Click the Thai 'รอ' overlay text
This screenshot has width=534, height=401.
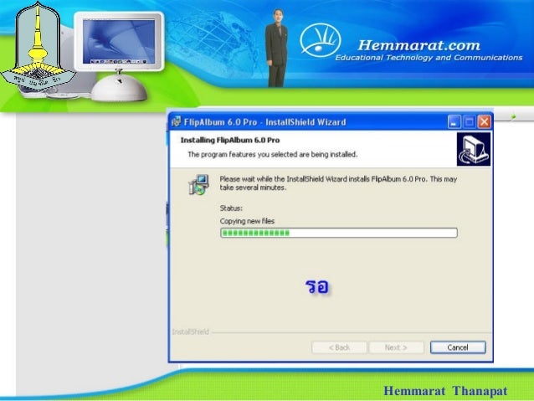(x=317, y=286)
